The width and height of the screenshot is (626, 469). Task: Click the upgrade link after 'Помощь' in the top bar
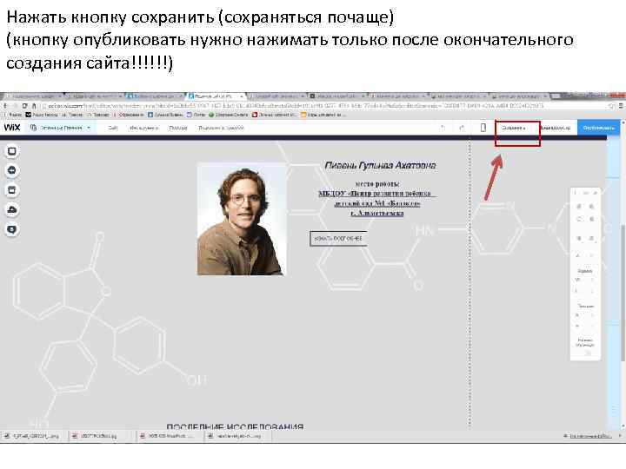(221, 128)
